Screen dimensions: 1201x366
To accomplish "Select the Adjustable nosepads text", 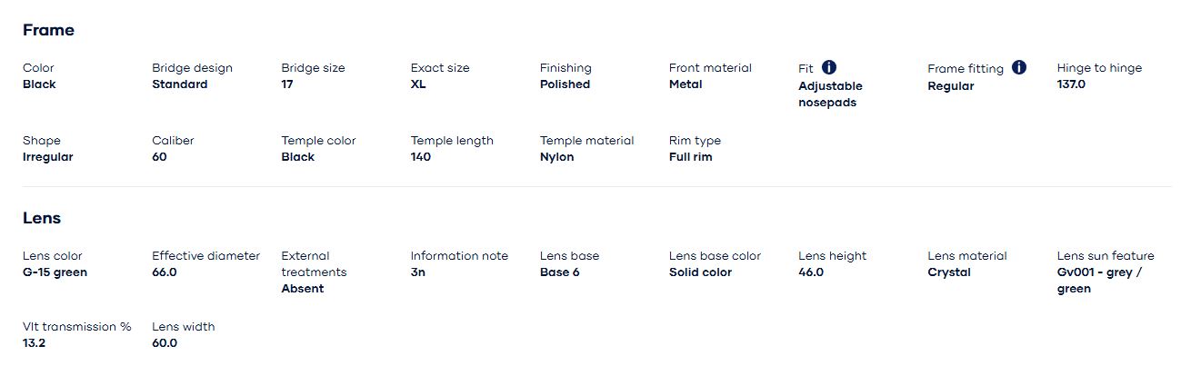I will (x=830, y=94).
